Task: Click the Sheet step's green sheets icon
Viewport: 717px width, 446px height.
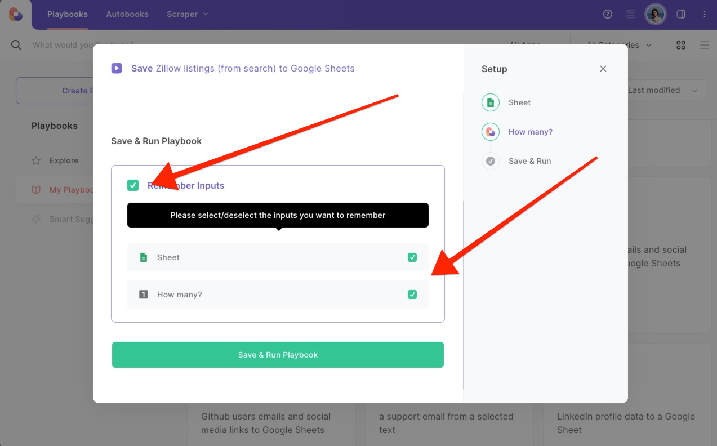Action: (491, 102)
